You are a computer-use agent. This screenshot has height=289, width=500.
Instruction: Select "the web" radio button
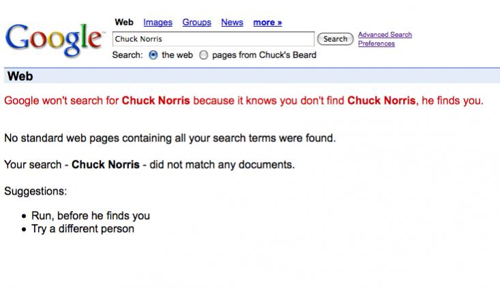tap(153, 55)
